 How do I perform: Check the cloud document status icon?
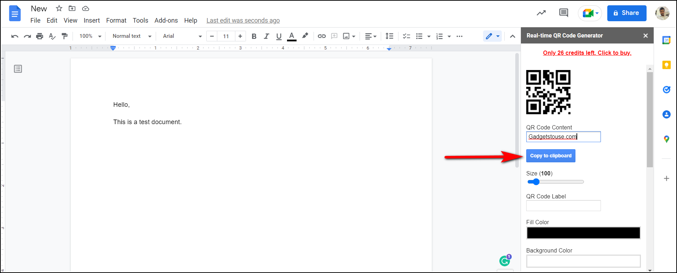85,8
